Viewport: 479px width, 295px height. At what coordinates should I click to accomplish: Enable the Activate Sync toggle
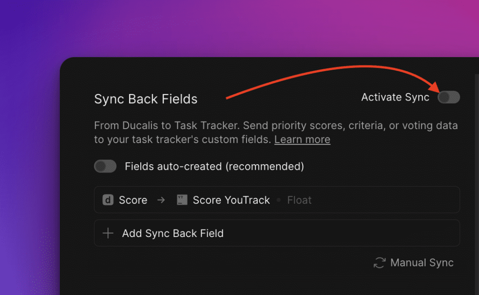[449, 97]
